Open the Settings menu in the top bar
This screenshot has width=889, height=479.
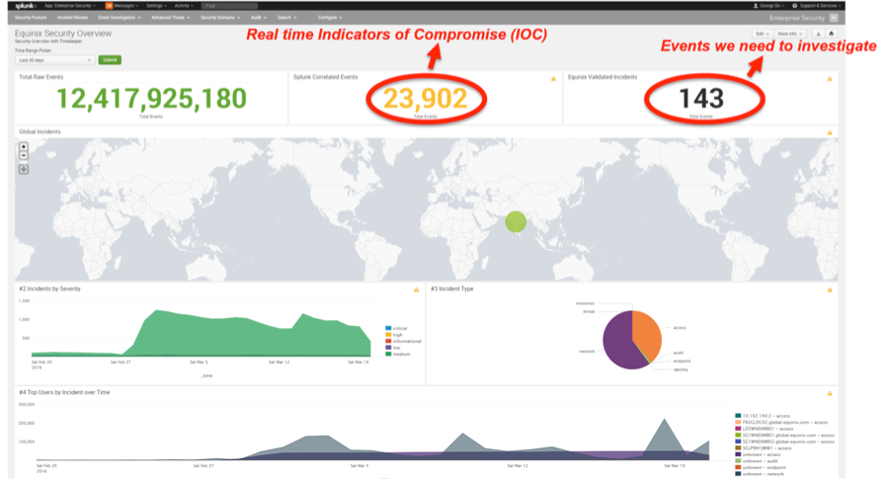click(x=156, y=6)
